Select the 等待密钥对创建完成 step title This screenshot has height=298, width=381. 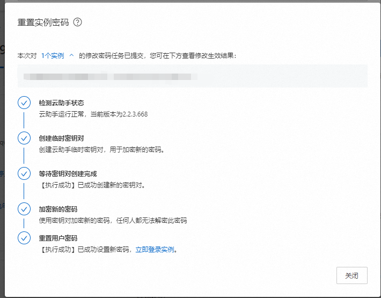tap(68, 173)
